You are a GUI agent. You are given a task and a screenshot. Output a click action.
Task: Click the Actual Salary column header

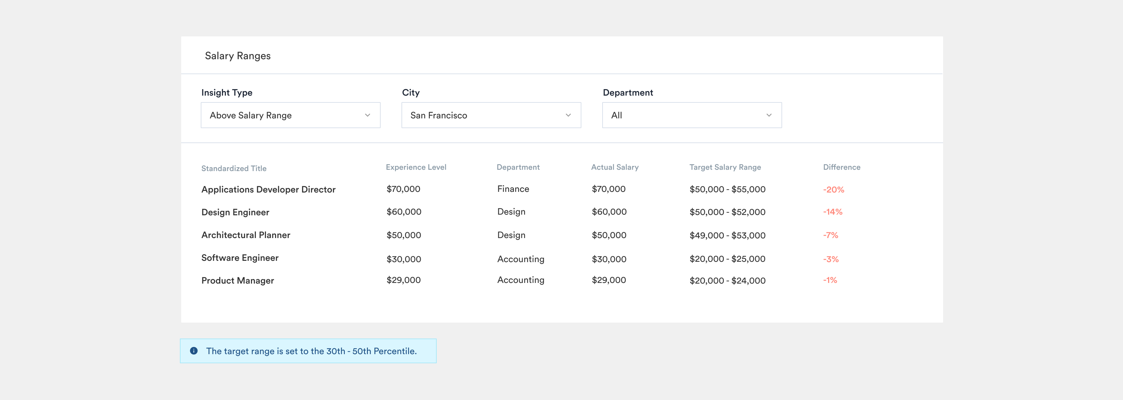click(x=615, y=167)
